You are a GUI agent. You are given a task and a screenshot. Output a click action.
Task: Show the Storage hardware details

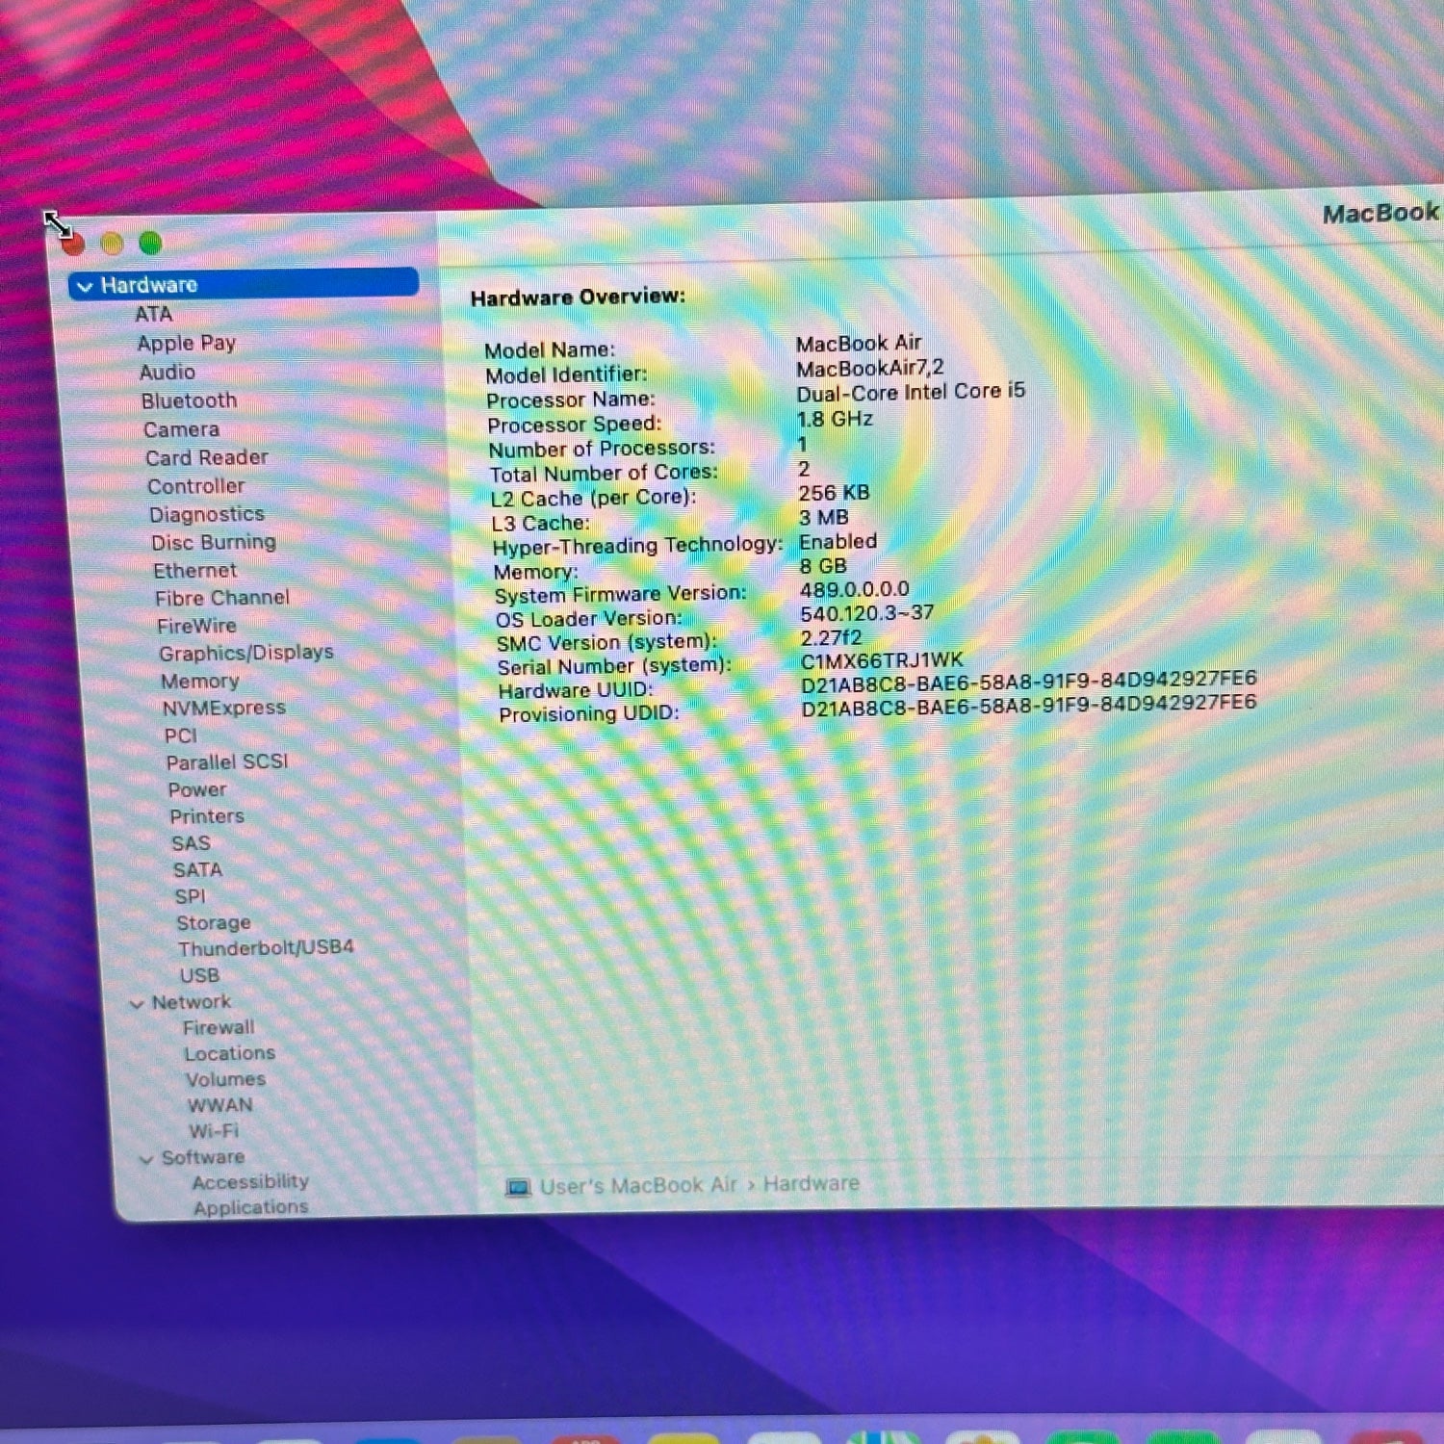(213, 922)
